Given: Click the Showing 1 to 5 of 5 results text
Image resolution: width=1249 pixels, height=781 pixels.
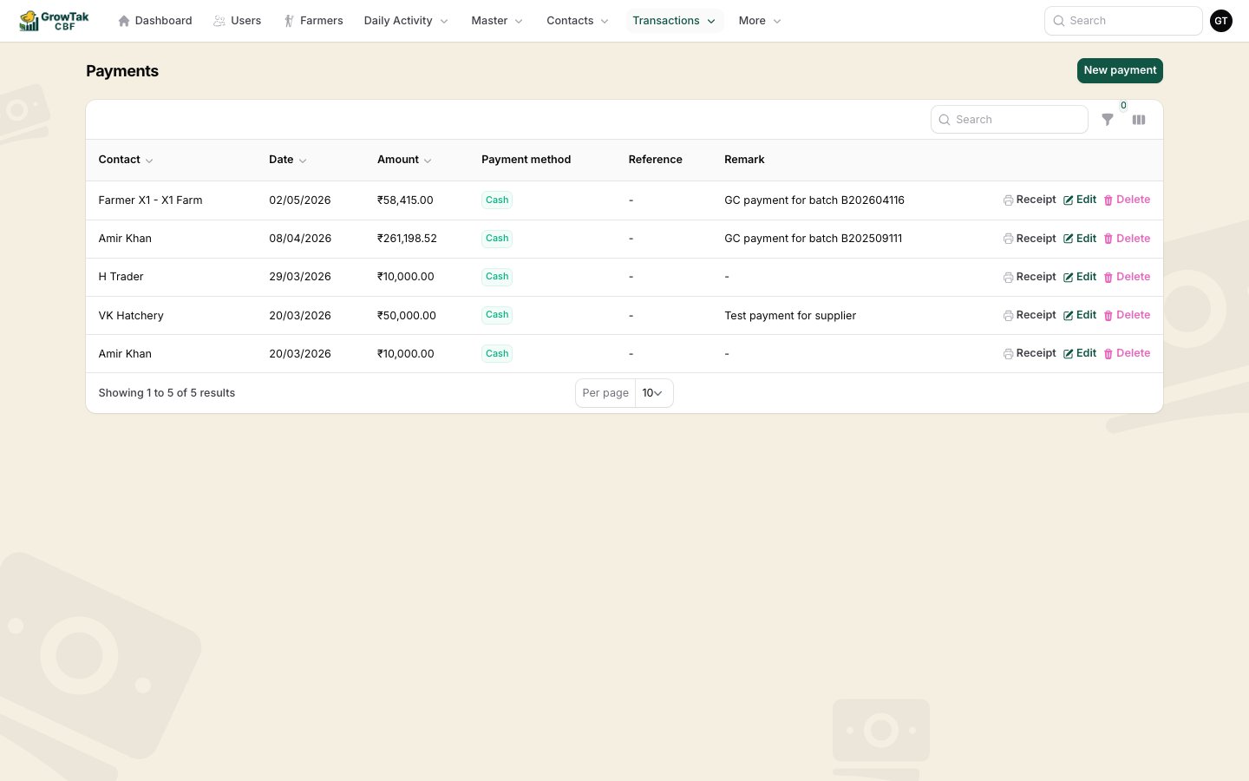Looking at the screenshot, I should [167, 393].
